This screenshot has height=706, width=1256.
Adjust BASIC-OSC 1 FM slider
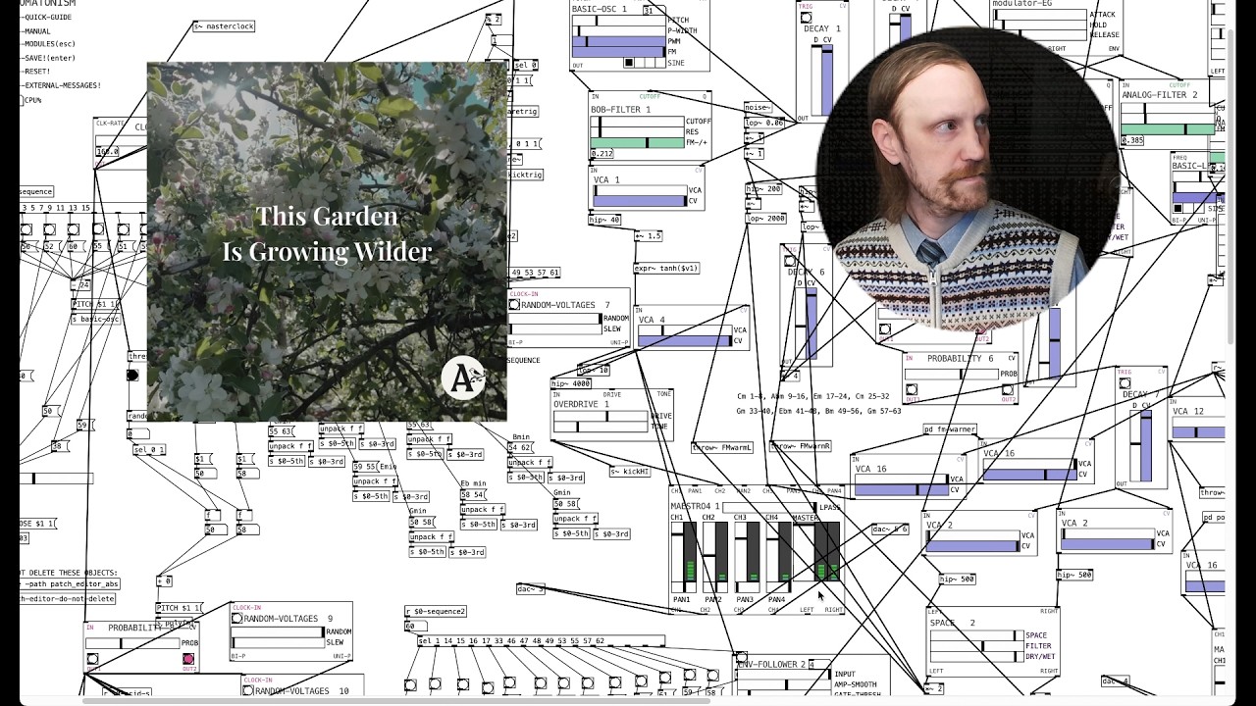(618, 52)
